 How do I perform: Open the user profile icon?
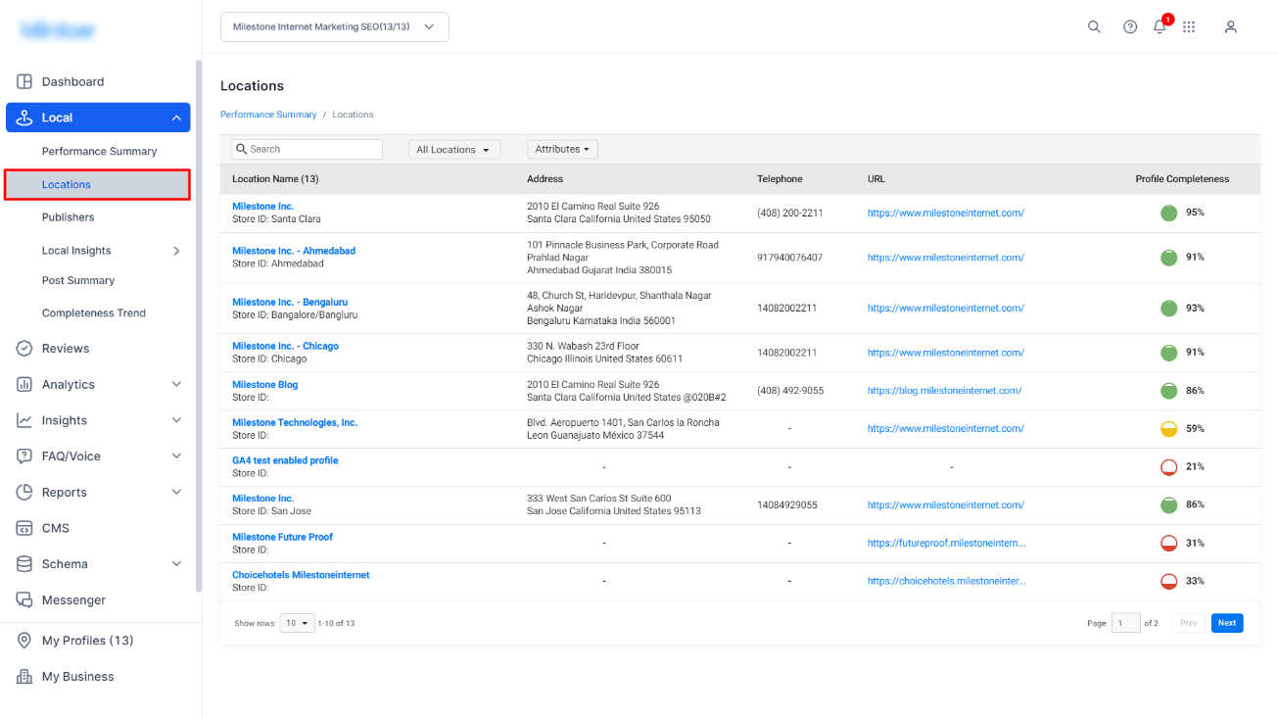pos(1231,27)
